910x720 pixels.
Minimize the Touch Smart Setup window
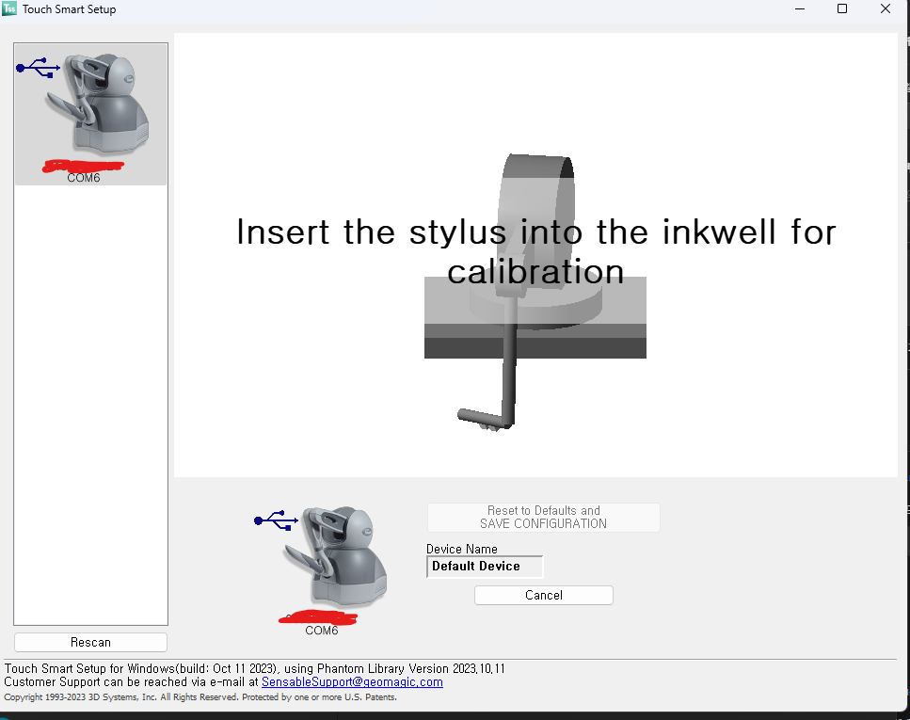(800, 8)
